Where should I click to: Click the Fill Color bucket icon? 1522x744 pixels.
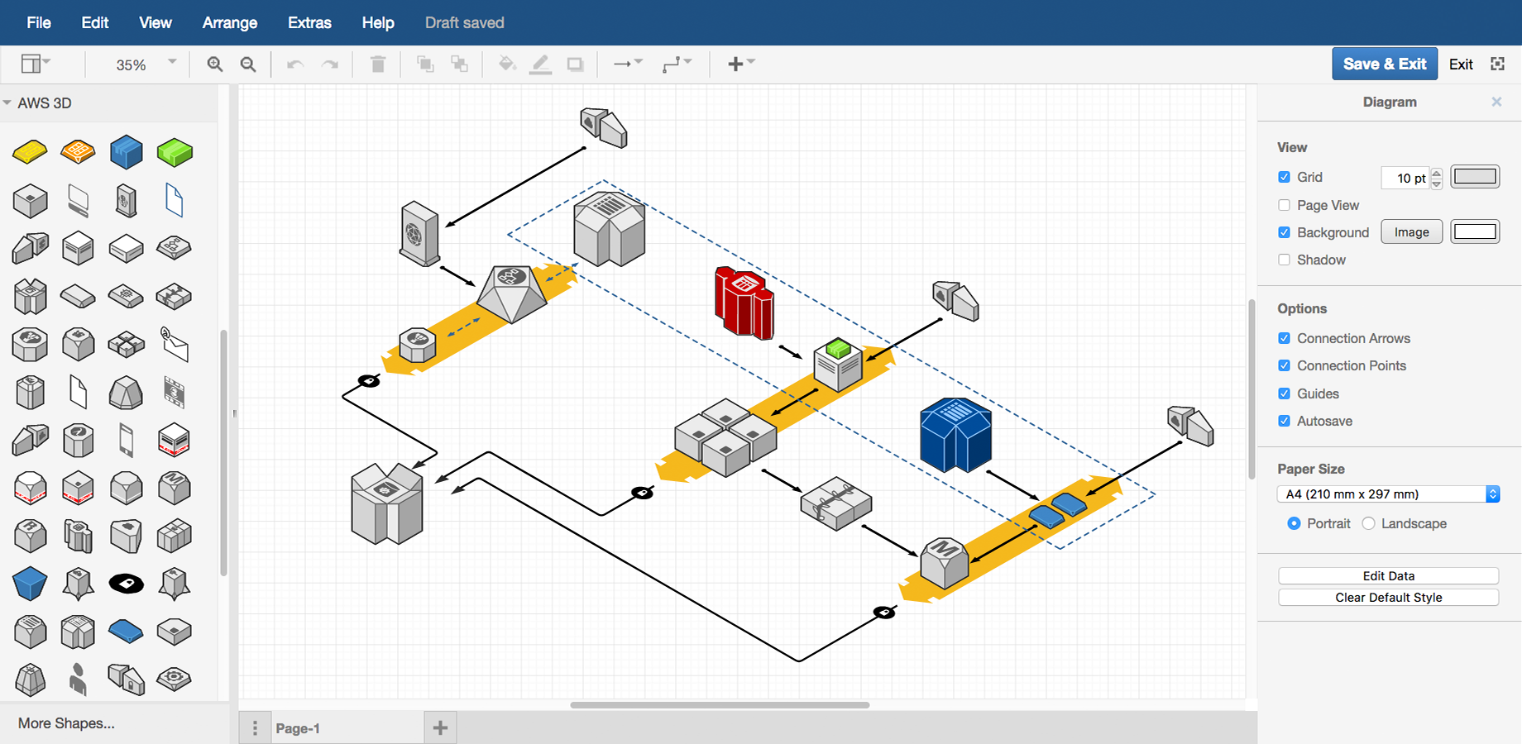pyautogui.click(x=507, y=64)
